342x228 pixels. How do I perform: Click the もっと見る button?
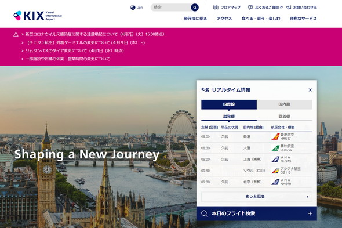point(256,197)
